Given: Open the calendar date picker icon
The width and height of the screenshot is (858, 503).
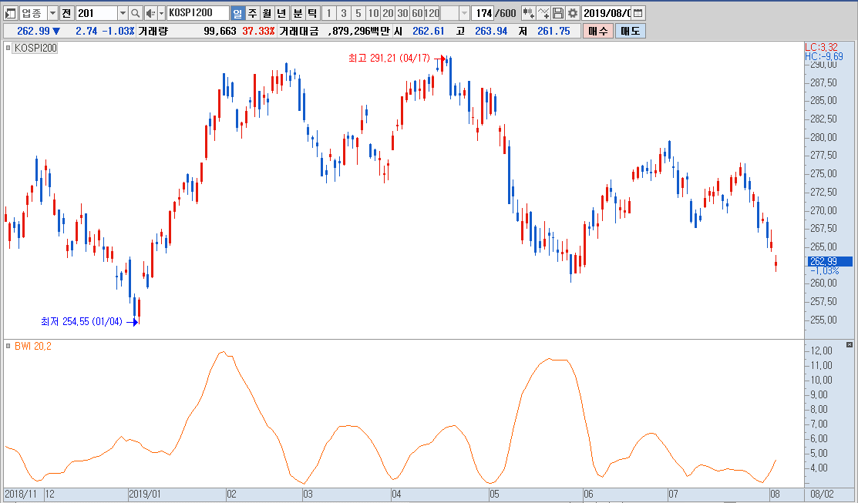Looking at the screenshot, I should pos(638,13).
